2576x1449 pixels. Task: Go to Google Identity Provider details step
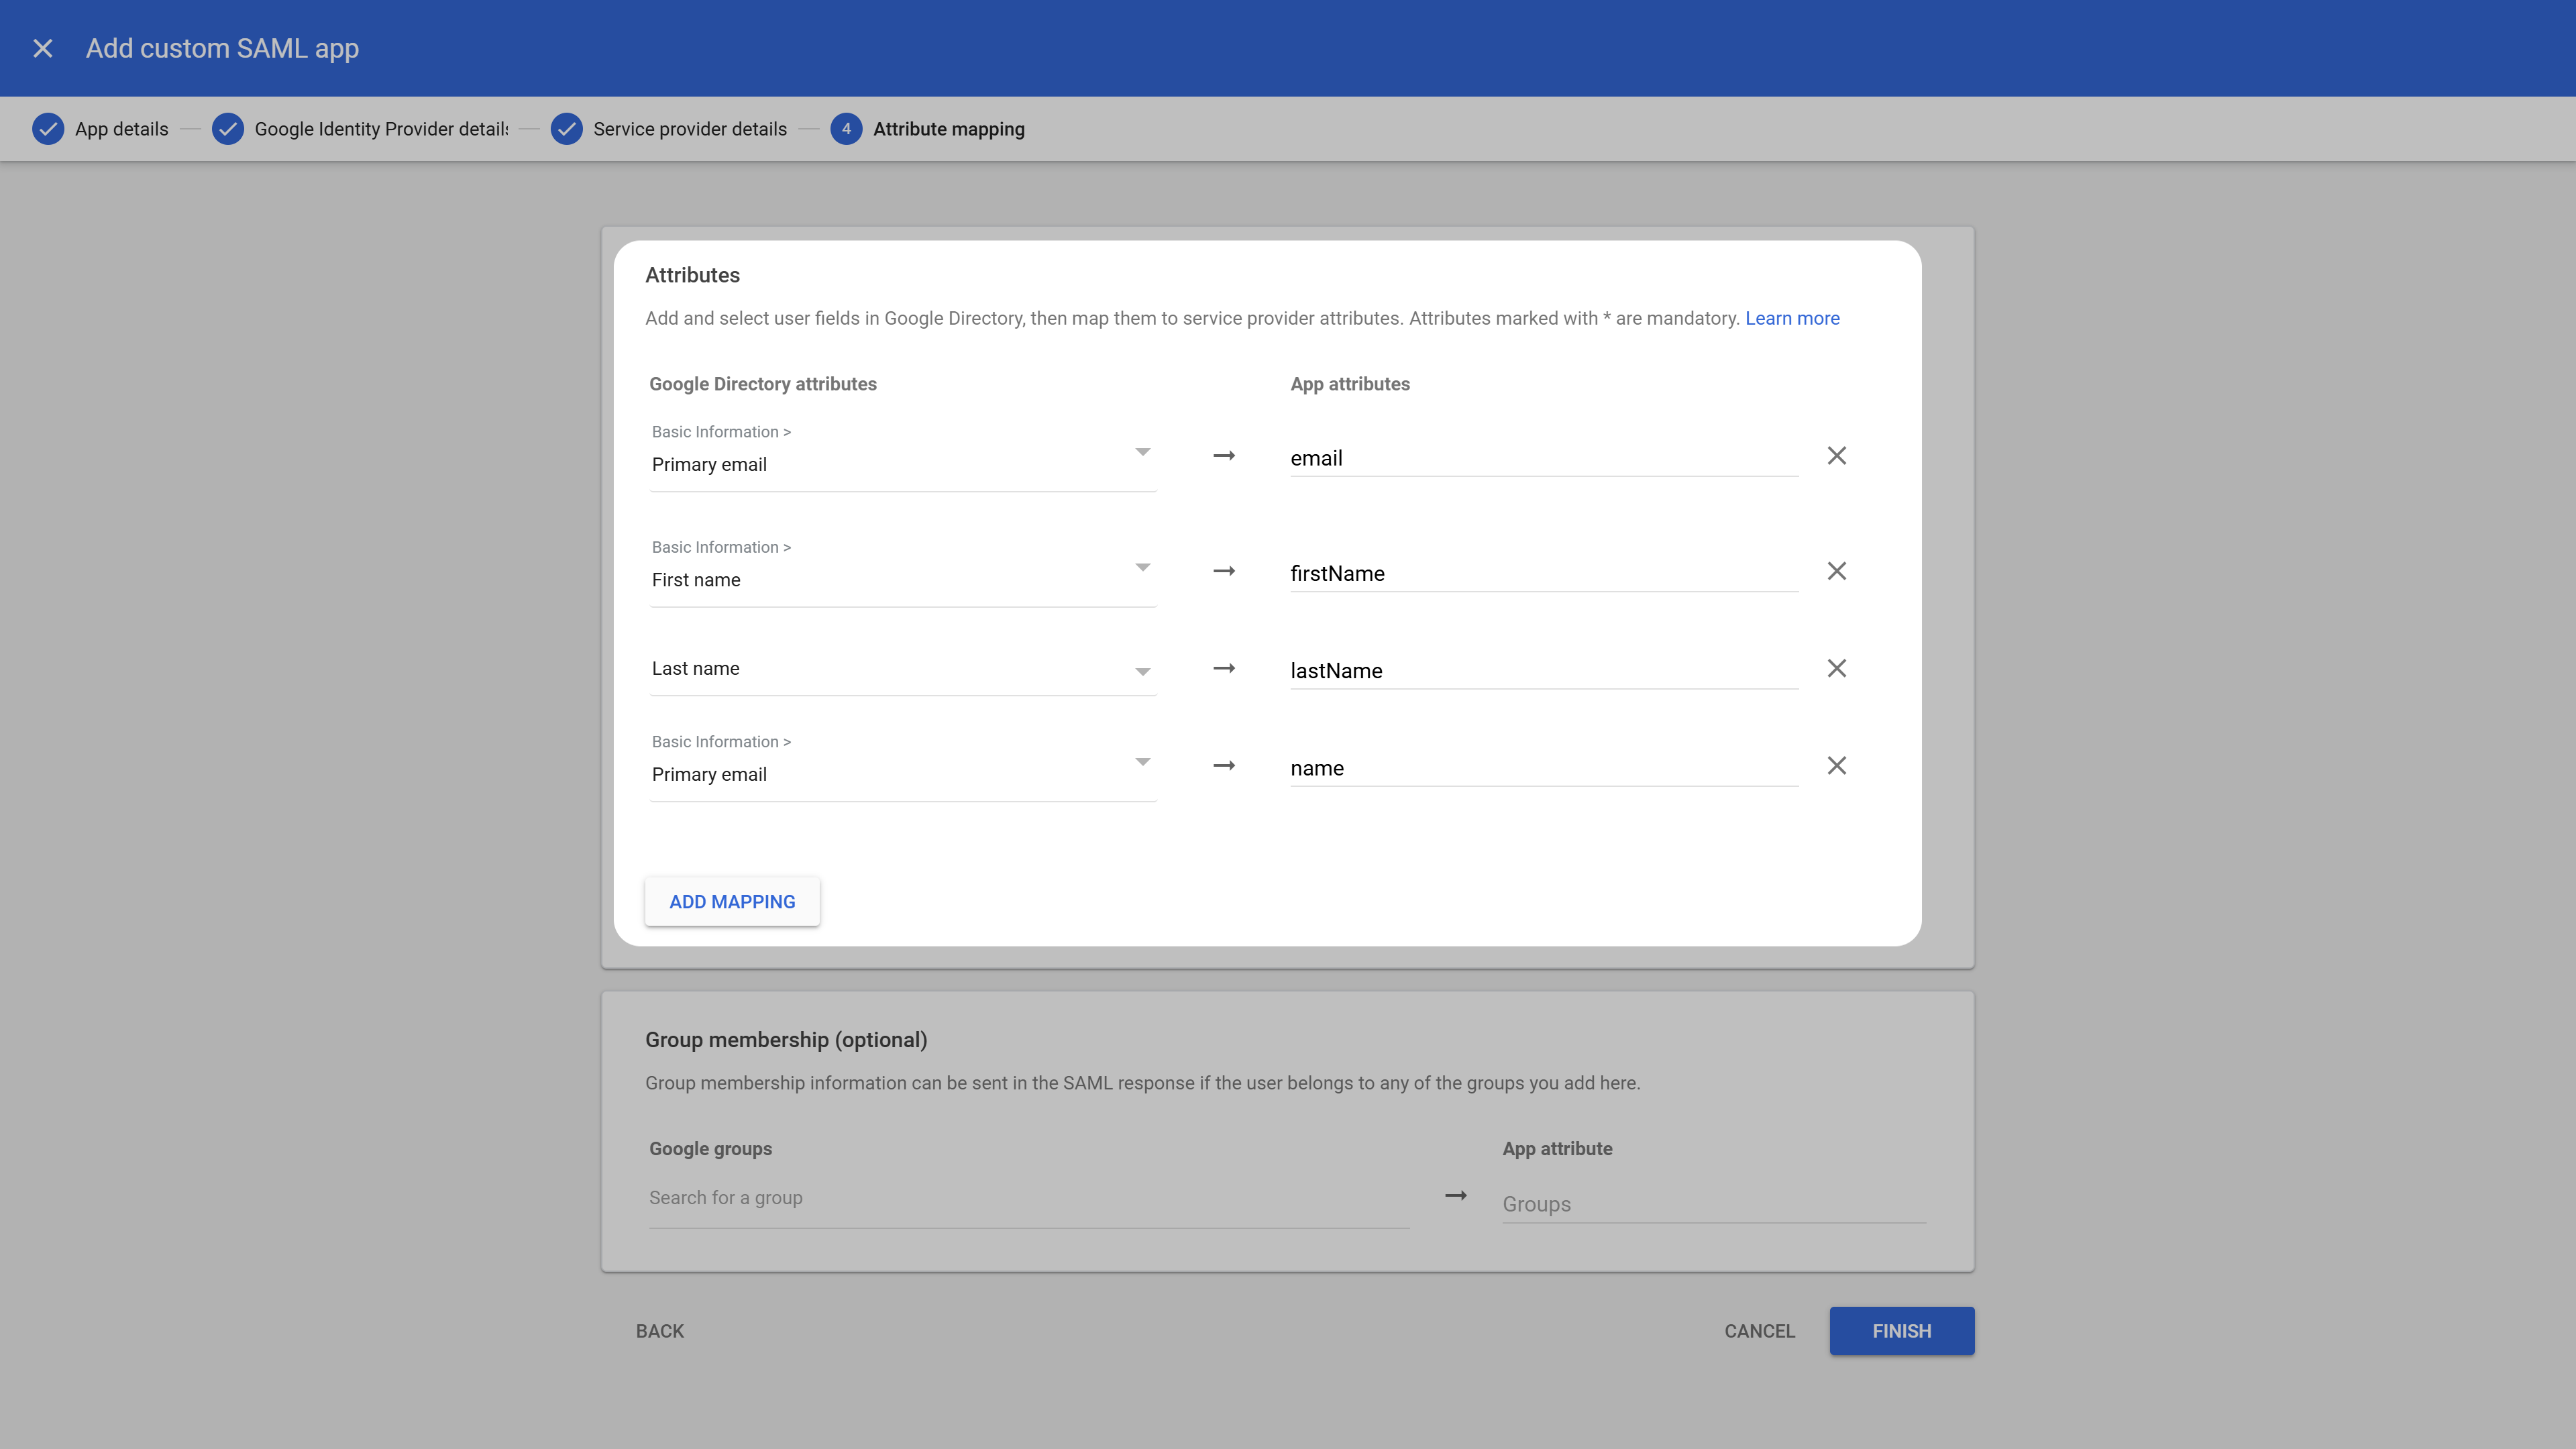point(381,129)
